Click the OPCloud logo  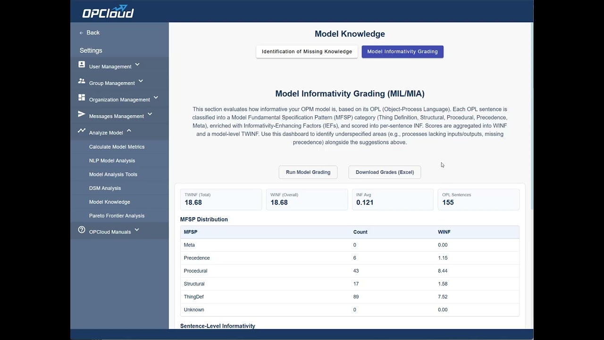(108, 12)
